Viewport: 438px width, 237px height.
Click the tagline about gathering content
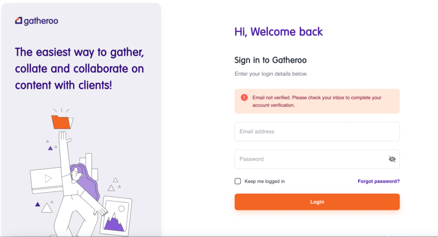pos(79,68)
